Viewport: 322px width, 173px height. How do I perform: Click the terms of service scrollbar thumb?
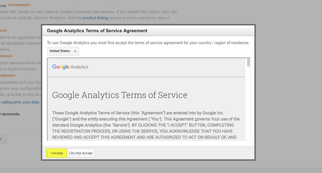(x=248, y=62)
